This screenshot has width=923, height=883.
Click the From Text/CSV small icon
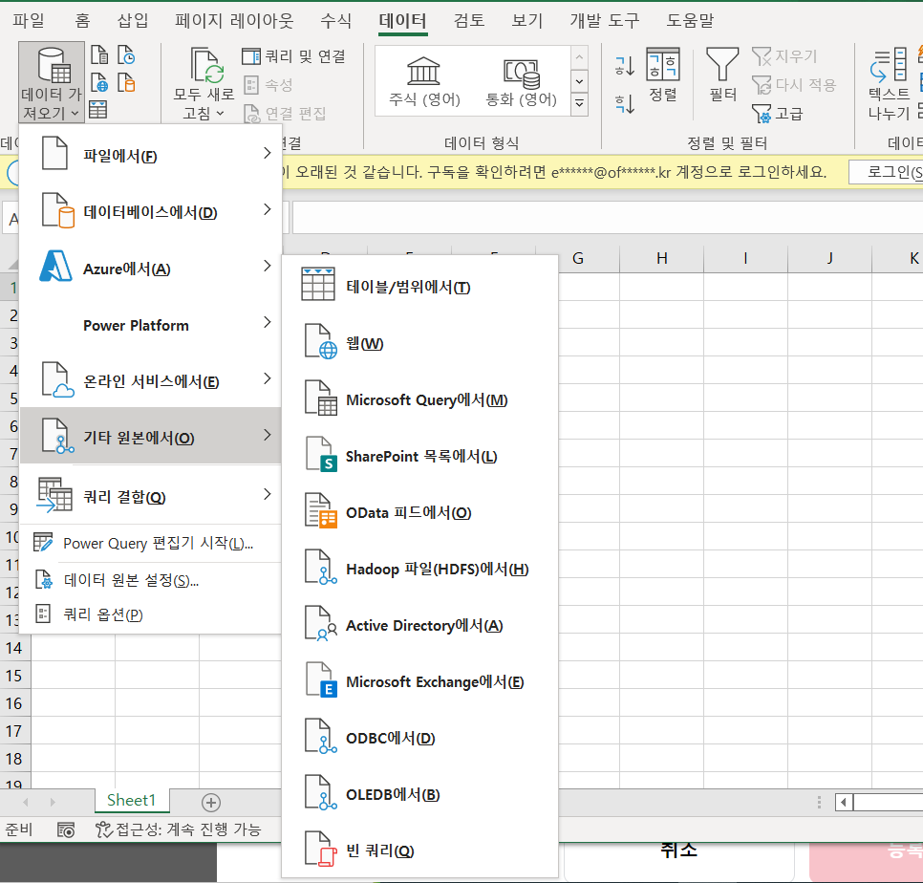click(x=99, y=54)
